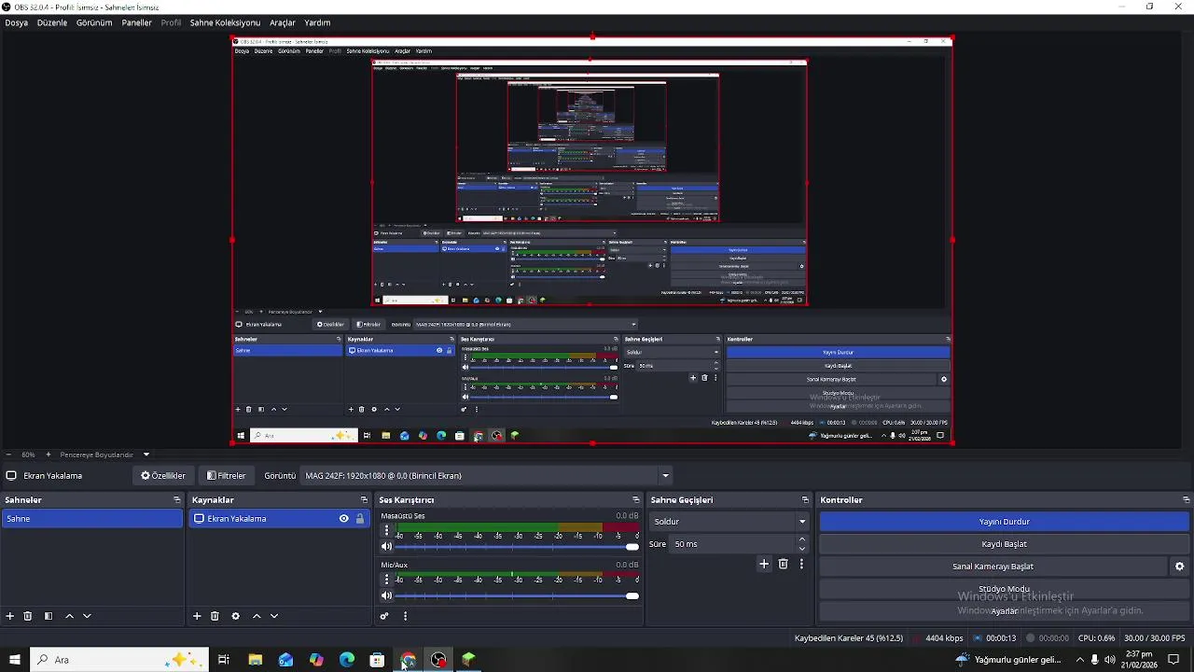1194x672 pixels.
Task: Increase the Süre transition duration
Action: tap(802, 539)
